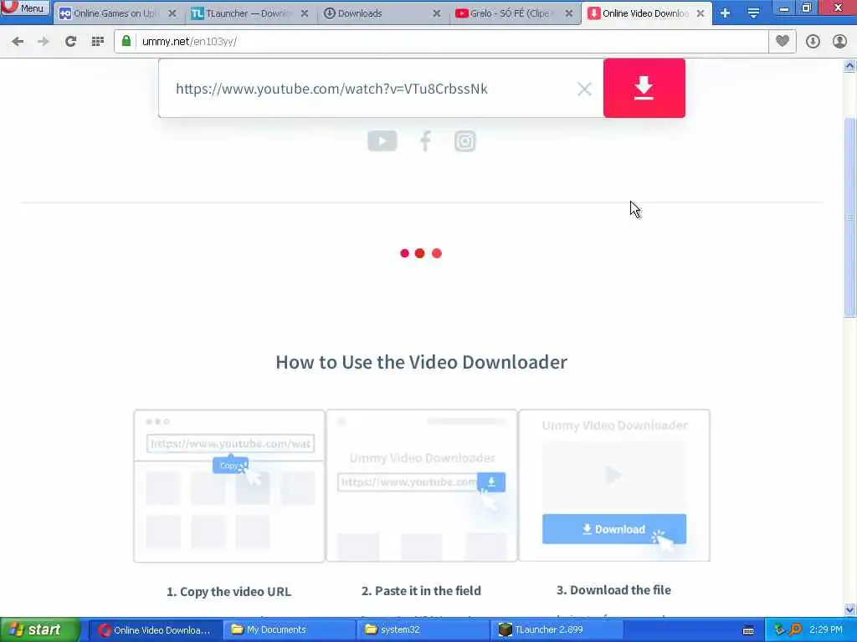Go forward with the forward arrow

click(x=44, y=42)
